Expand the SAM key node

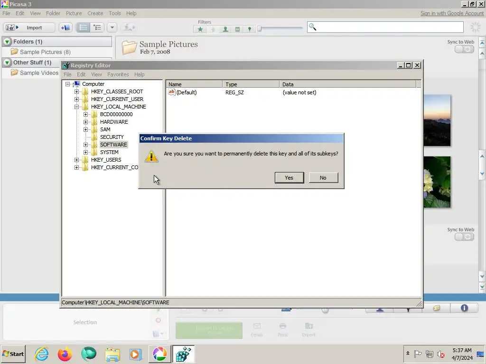pos(85,130)
